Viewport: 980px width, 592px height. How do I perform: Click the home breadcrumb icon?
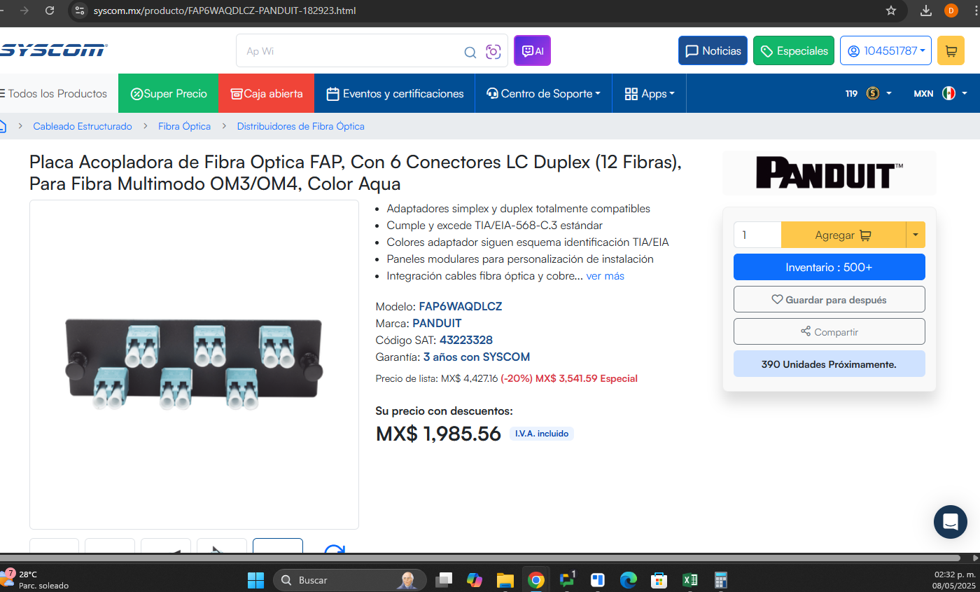2,126
